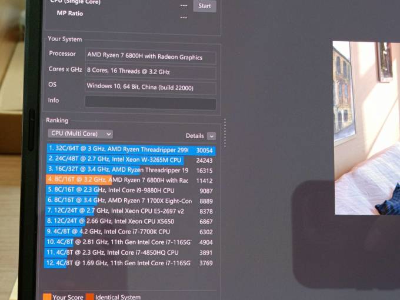Image resolution: width=400 pixels, height=300 pixels.
Task: Open the CPU (Multi Core) ranking dropdown
Action: [80, 134]
